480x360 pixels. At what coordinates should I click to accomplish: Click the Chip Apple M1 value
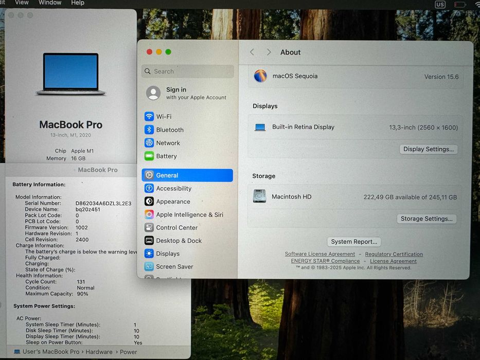pyautogui.click(x=82, y=151)
